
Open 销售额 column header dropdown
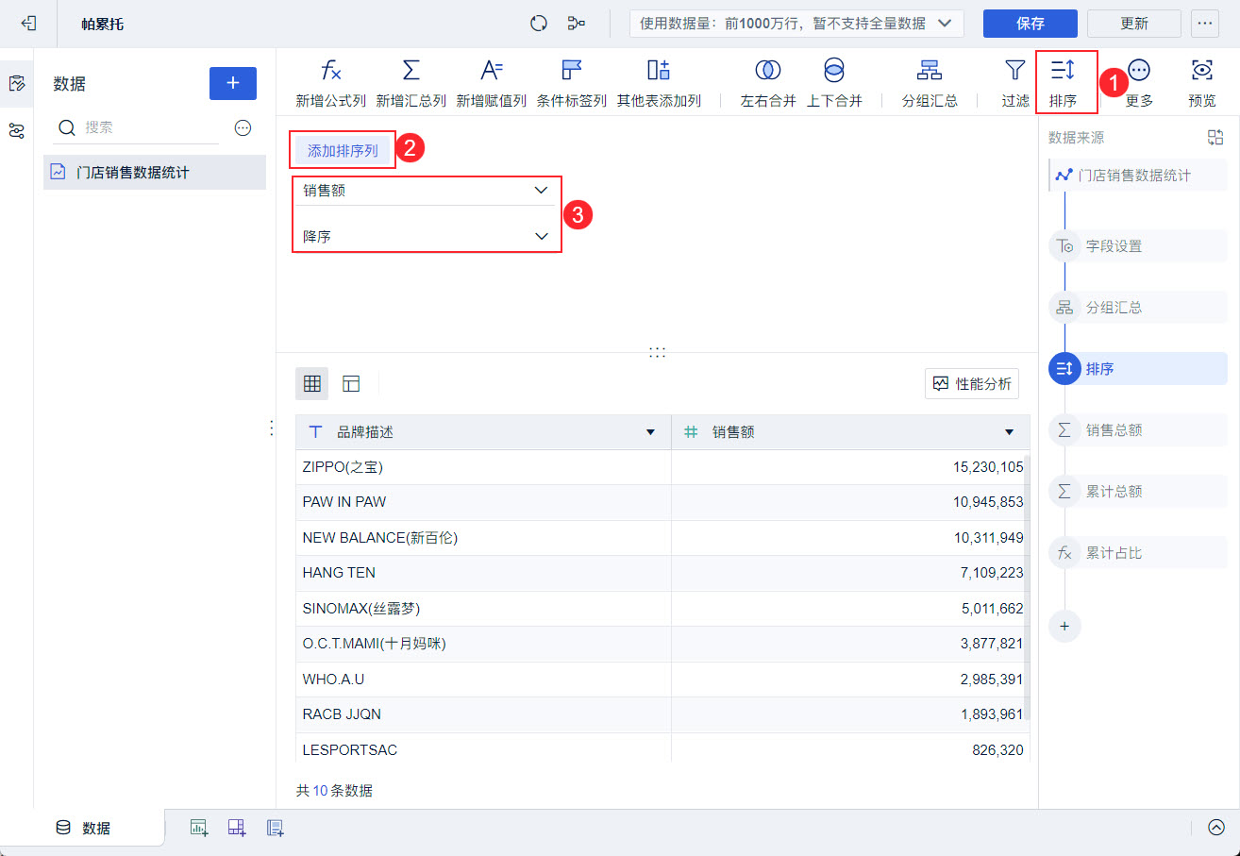(x=1010, y=432)
